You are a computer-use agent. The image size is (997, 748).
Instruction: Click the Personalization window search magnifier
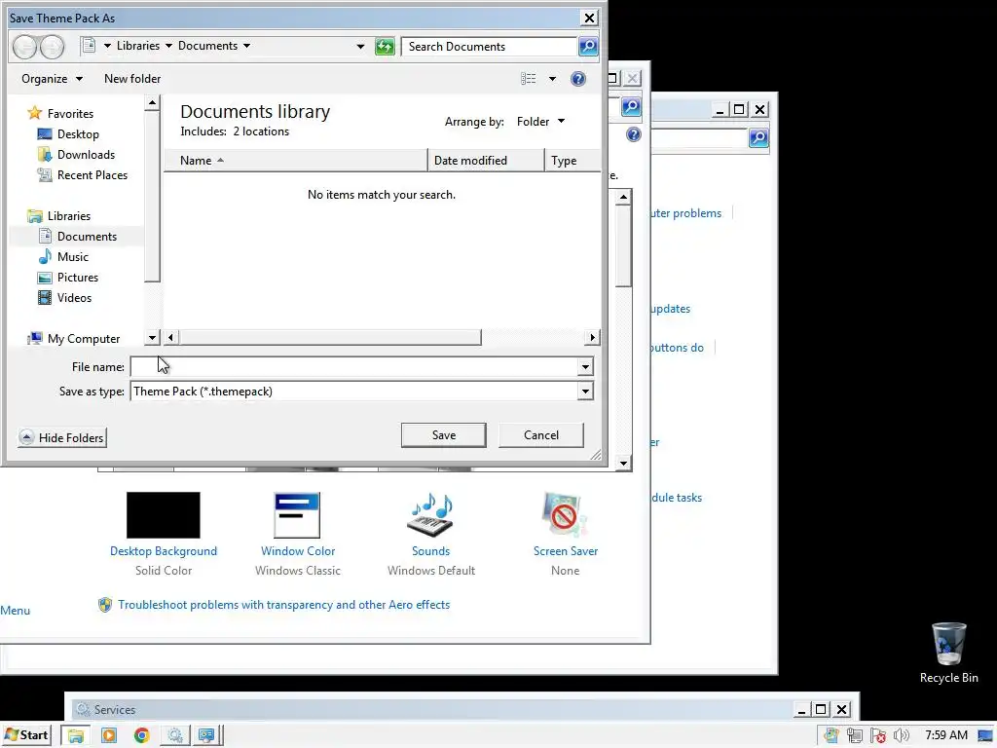coord(631,107)
